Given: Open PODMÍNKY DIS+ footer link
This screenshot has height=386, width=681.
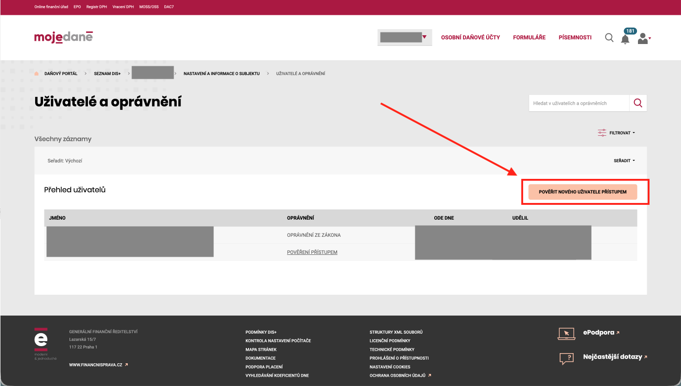Looking at the screenshot, I should coord(261,332).
